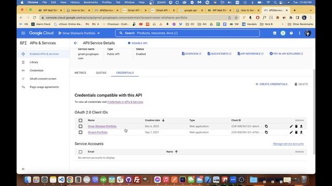The width and height of the screenshot is (332, 186).
Task: Download JSON for Omar's Portfolio client
Action: click(301, 132)
